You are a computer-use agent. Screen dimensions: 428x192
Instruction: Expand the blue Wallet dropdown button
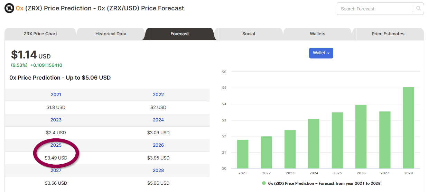pyautogui.click(x=321, y=53)
